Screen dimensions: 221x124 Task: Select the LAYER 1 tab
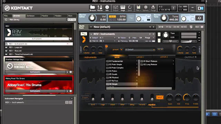click(140, 57)
